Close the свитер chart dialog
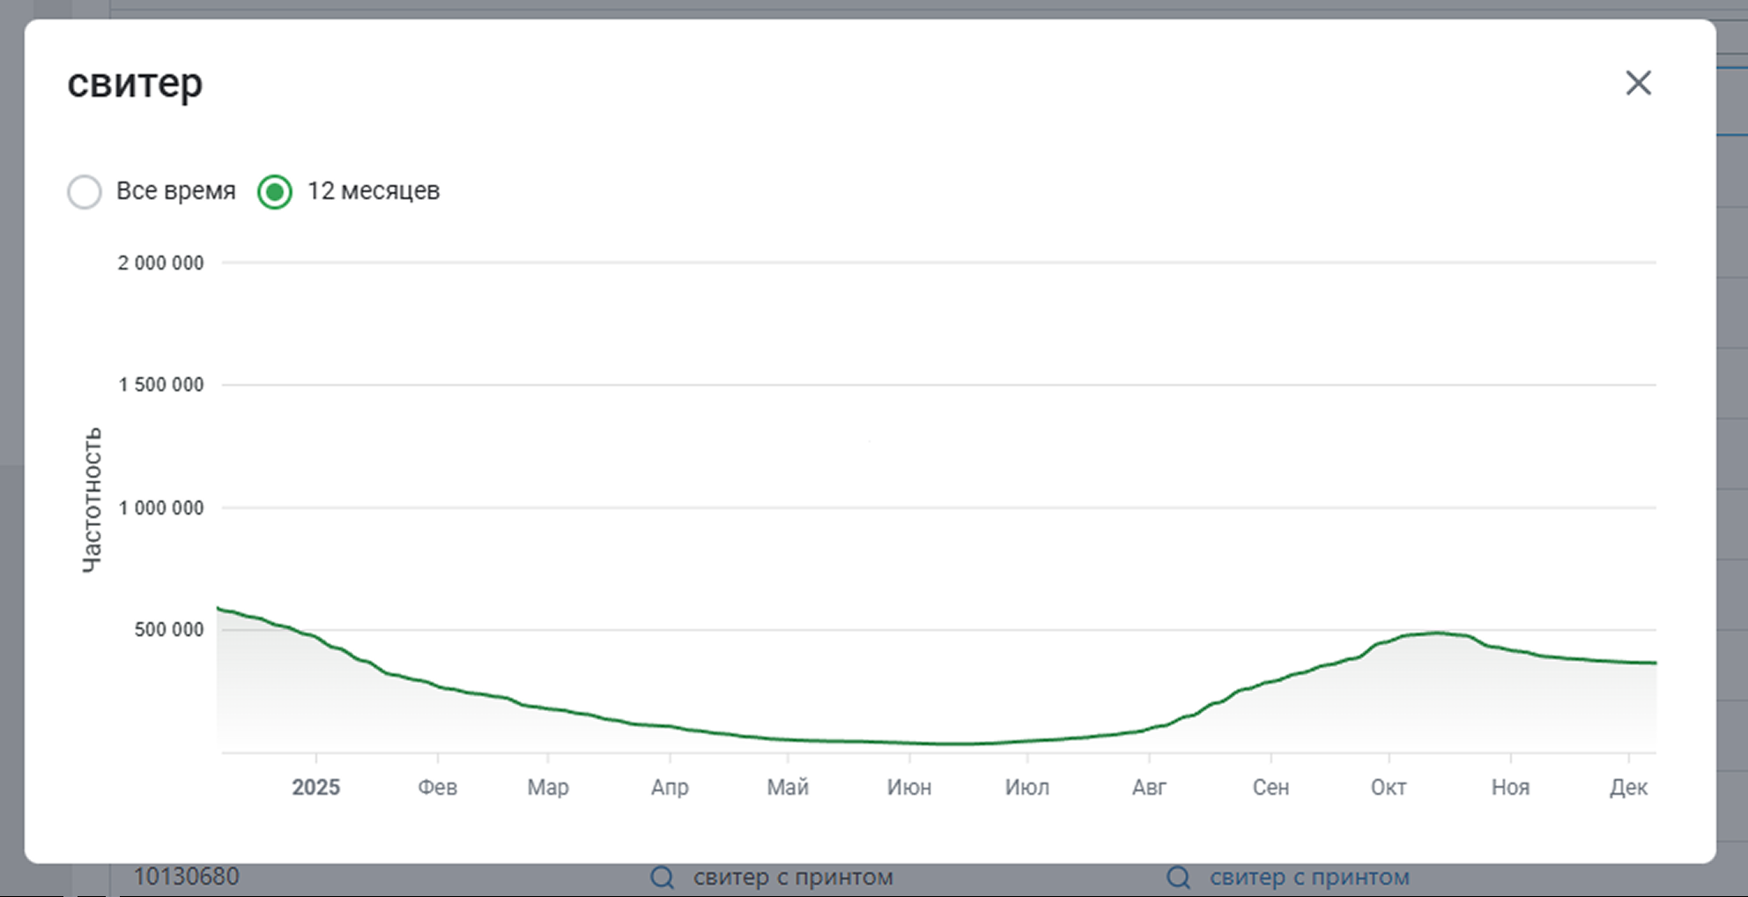Viewport: 1748px width, 897px height. [1638, 83]
